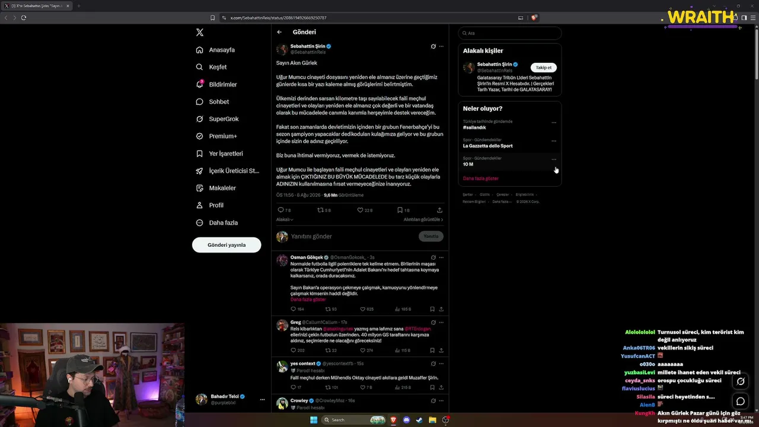Open options for 10 M trend

point(554,160)
